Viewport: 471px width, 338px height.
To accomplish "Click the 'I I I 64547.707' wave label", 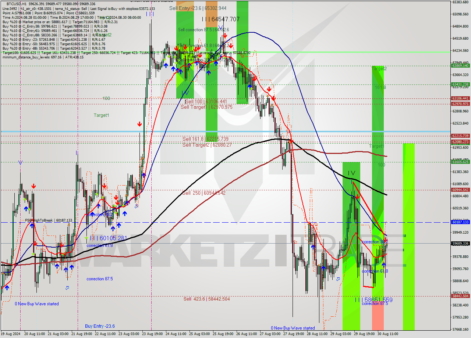I will point(221,19).
